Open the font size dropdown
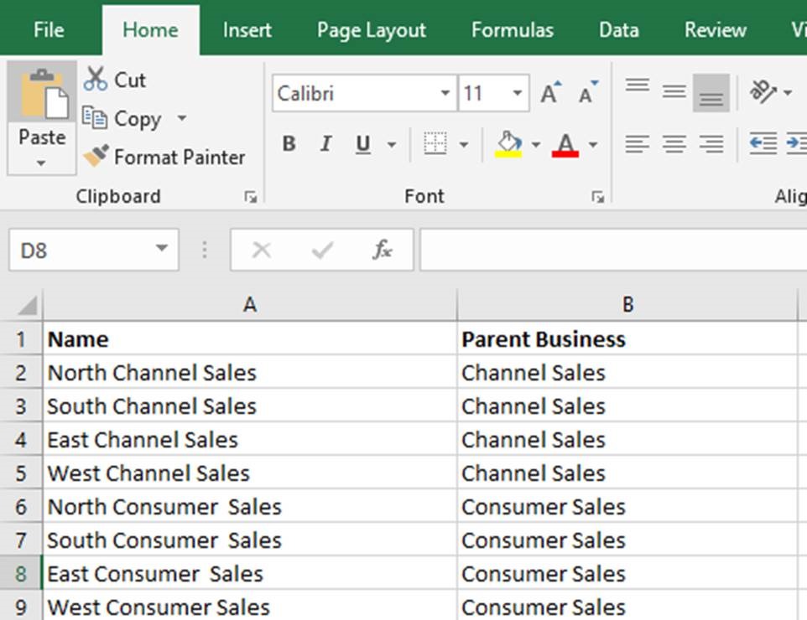This screenshot has width=807, height=620. (518, 94)
